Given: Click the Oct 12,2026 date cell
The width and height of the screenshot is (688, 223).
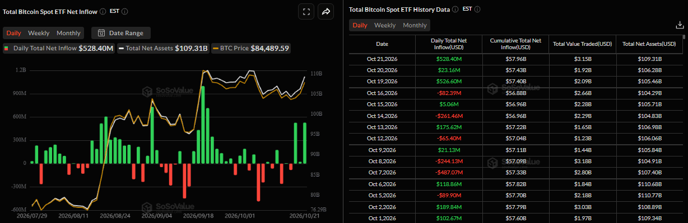Looking at the screenshot, I should coord(382,138).
